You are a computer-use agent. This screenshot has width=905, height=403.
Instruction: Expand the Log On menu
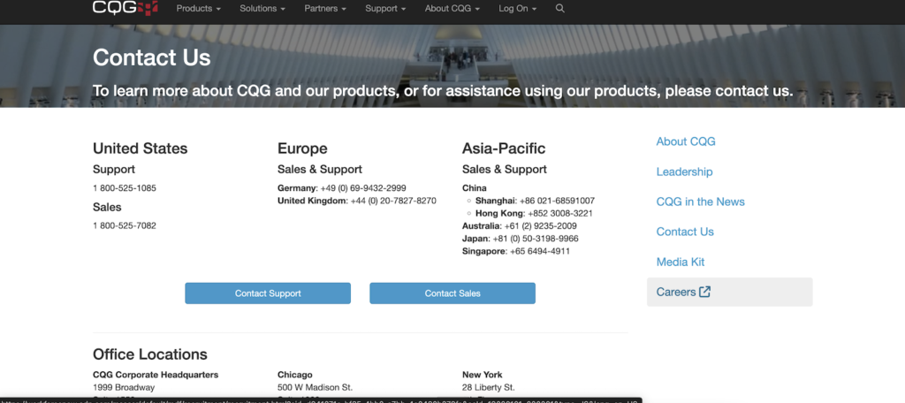point(518,9)
